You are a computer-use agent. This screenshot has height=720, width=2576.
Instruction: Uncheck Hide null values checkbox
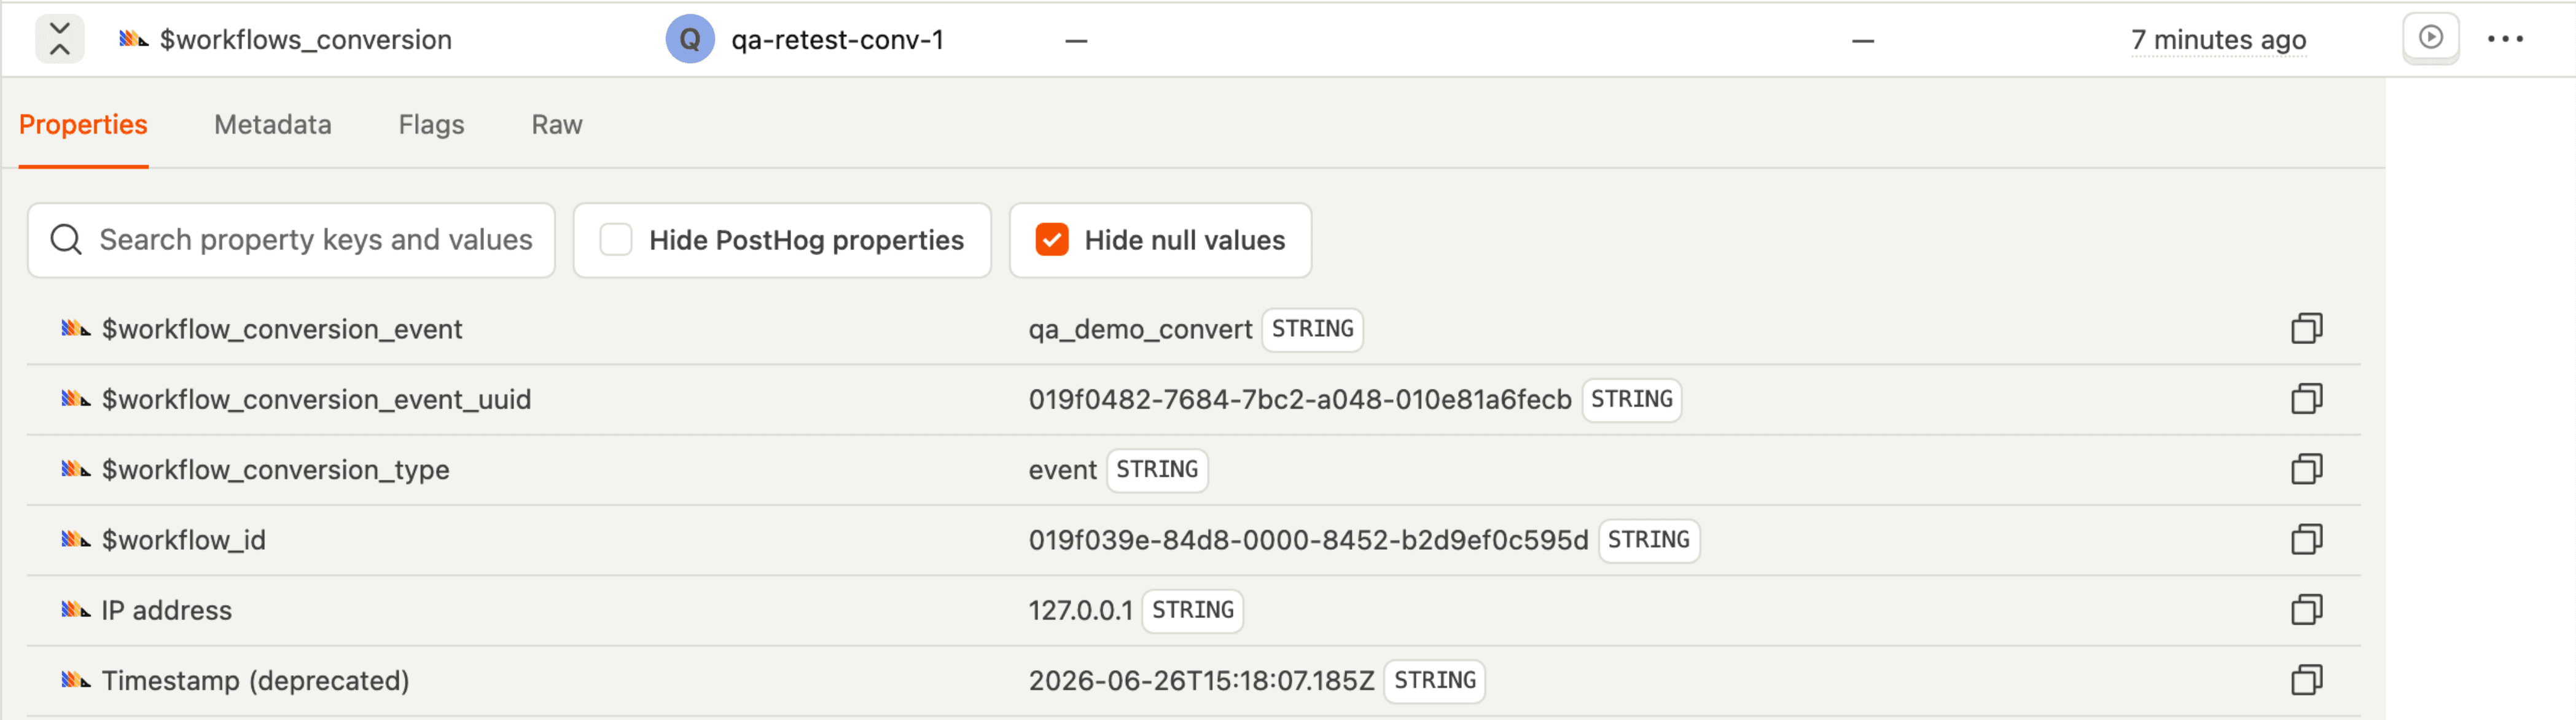point(1051,240)
